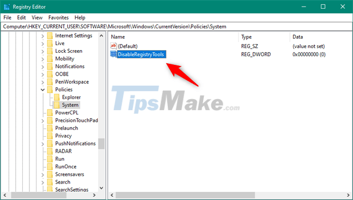Click the RADAR folder icon
353x200 pixels.
tap(50, 151)
